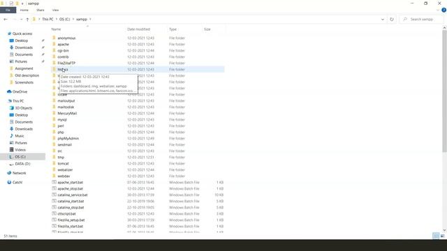Select the cgi-bin folder
The image size is (447, 251).
click(x=63, y=51)
